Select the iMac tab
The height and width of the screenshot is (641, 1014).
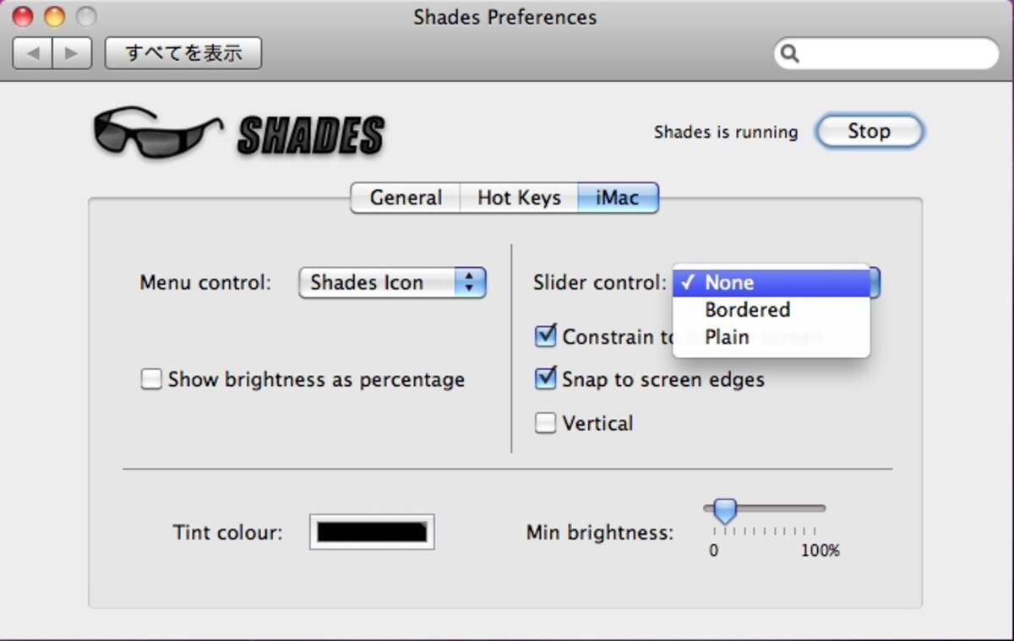618,198
